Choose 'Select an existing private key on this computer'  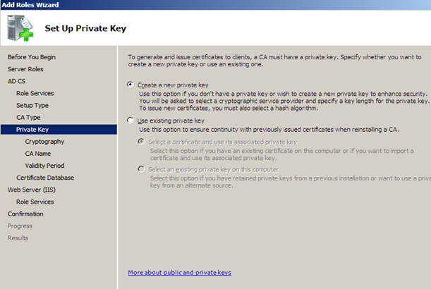pos(142,169)
